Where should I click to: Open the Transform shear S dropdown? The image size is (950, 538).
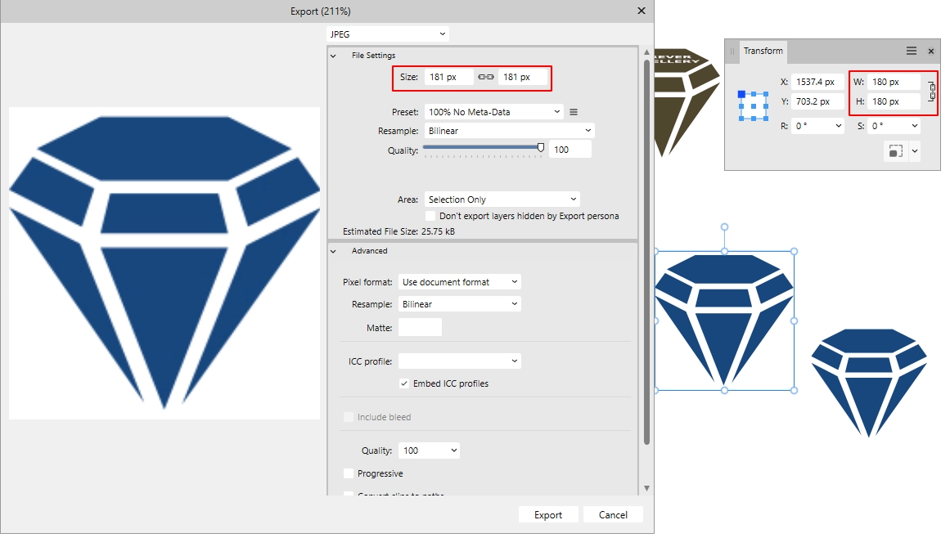click(914, 126)
